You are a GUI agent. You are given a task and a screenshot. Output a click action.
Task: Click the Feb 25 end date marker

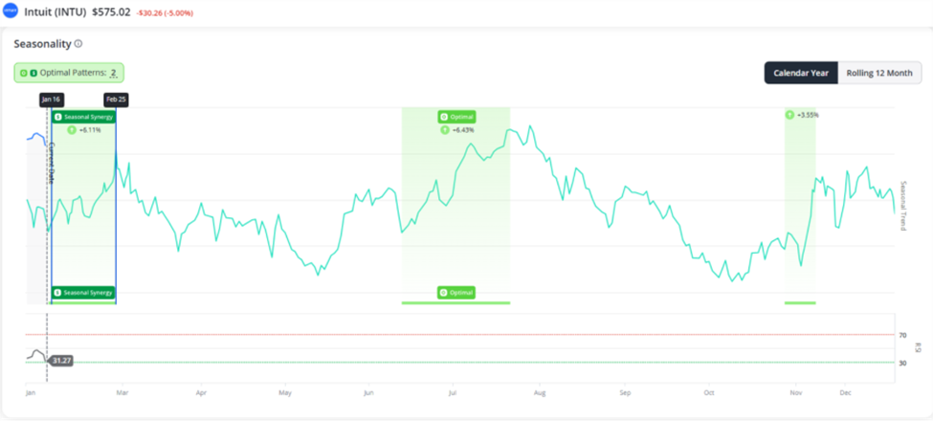coord(116,99)
